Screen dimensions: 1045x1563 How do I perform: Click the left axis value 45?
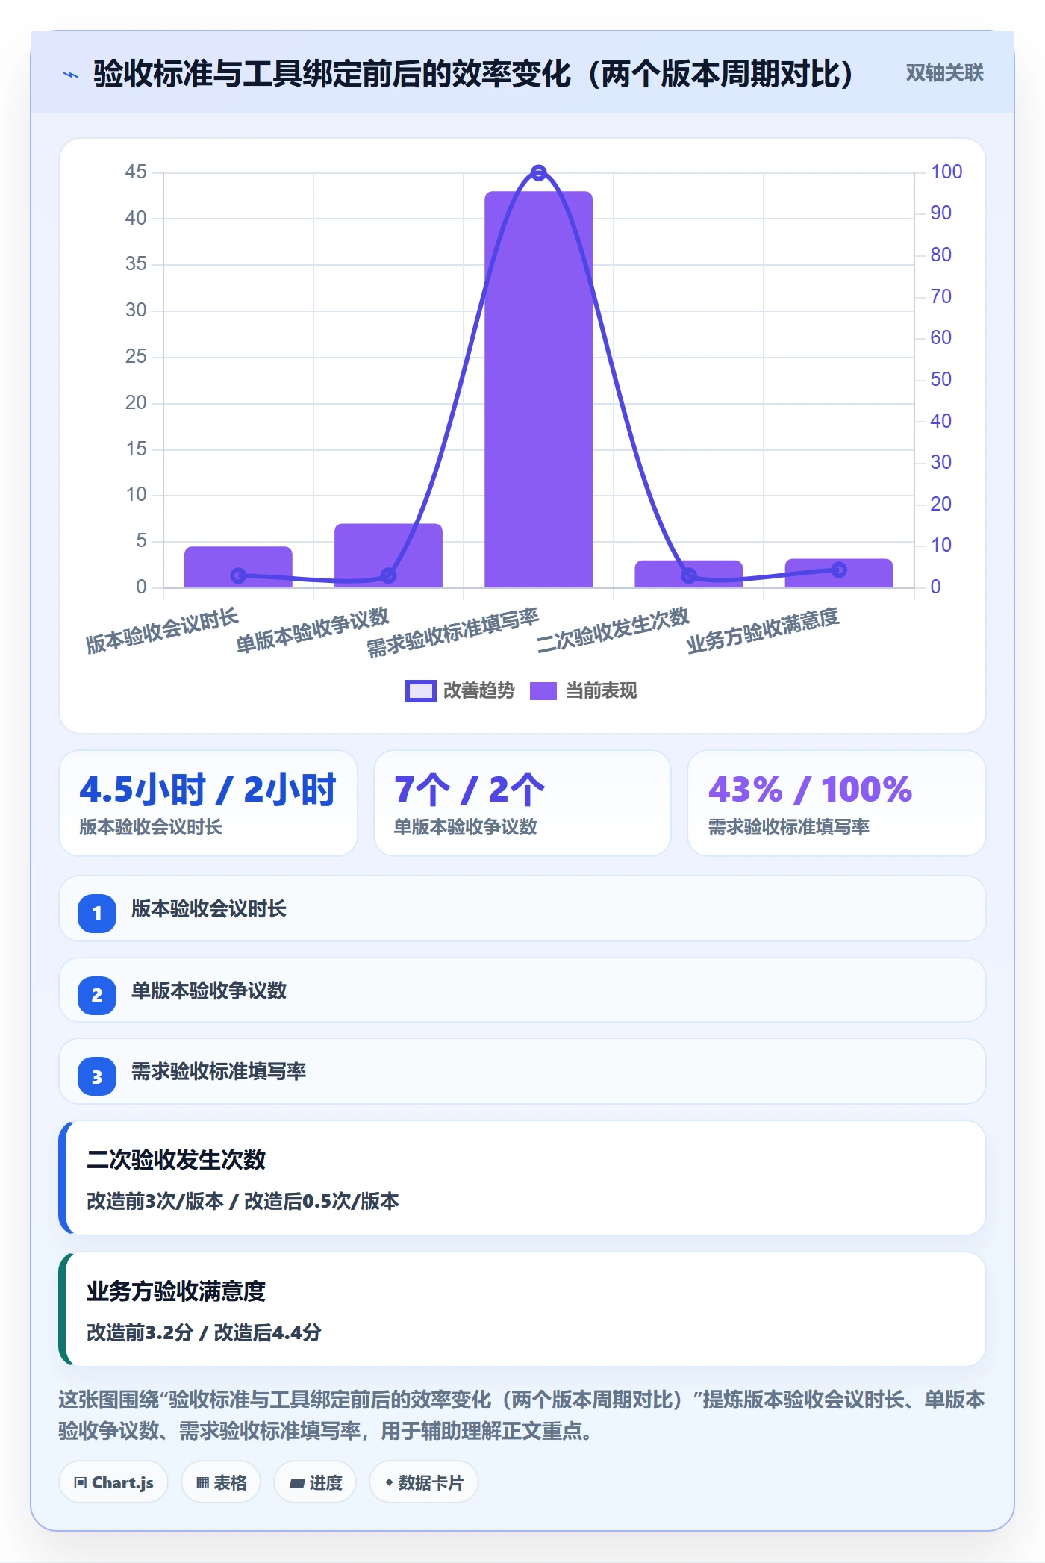(136, 172)
